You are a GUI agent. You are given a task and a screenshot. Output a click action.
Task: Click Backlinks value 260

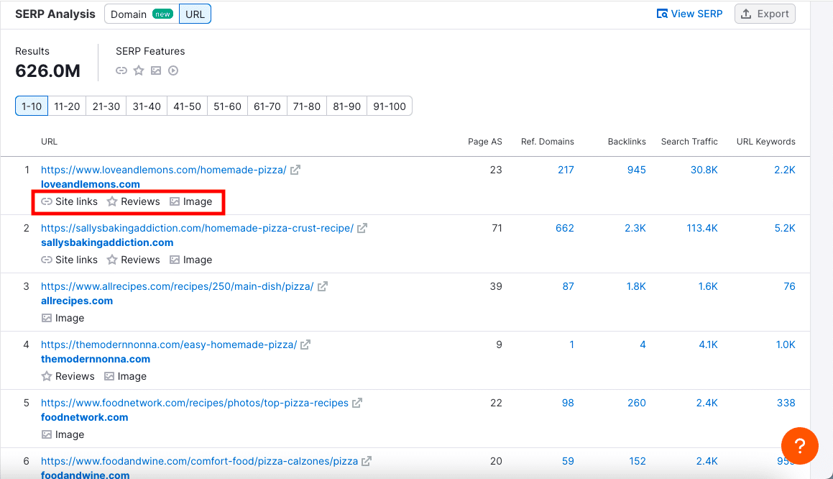637,403
